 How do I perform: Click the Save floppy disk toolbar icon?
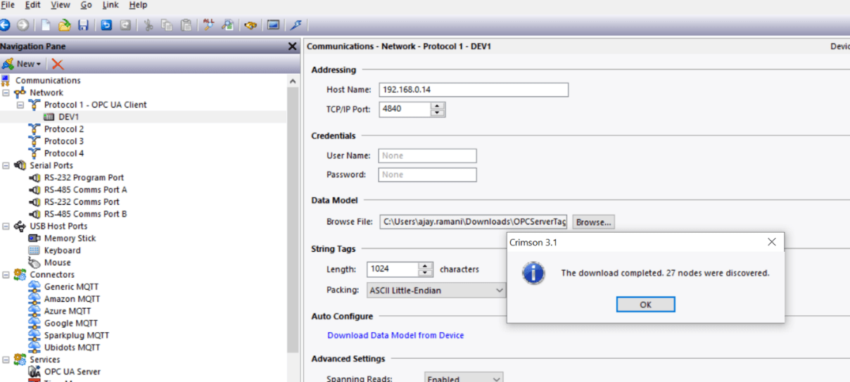click(83, 25)
